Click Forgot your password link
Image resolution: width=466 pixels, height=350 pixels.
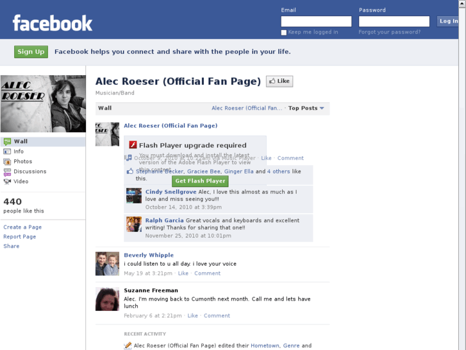389,32
